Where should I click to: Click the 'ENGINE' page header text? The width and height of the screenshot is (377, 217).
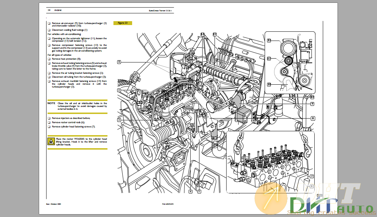(x=58, y=10)
